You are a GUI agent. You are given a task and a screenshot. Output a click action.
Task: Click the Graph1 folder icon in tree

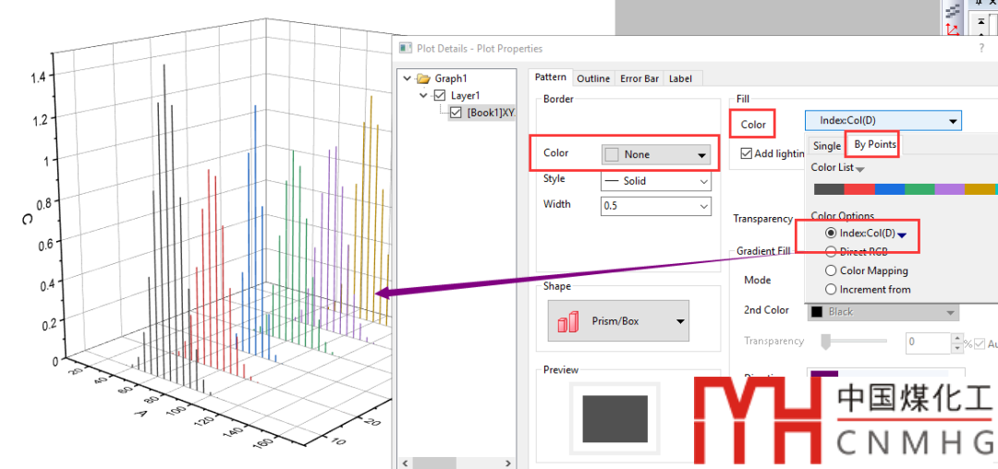pyautogui.click(x=423, y=78)
